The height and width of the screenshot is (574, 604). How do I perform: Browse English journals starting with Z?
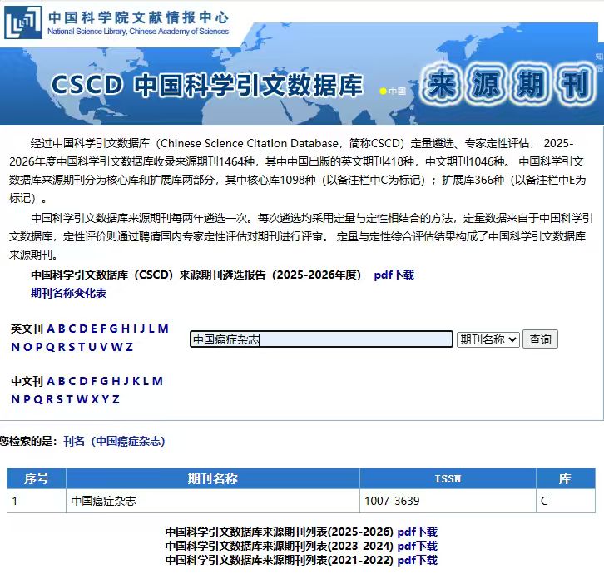coord(130,347)
